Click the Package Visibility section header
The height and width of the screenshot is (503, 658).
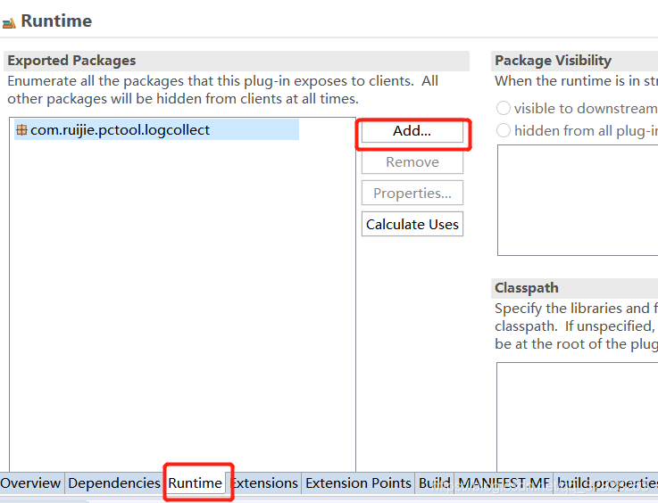coord(574,61)
